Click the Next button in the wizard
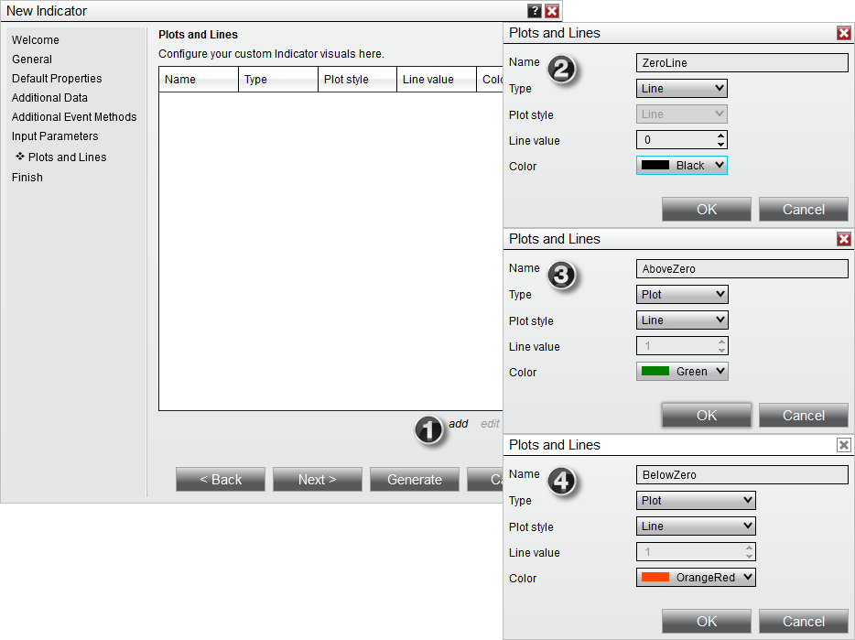The height and width of the screenshot is (640, 855). [317, 479]
